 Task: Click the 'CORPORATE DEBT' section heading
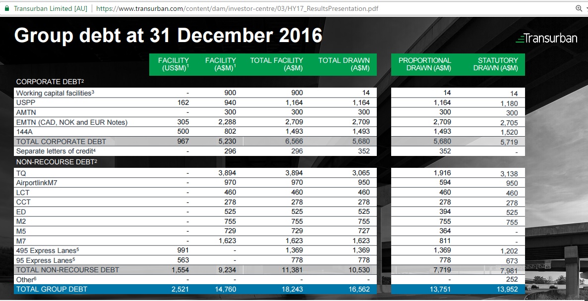point(50,82)
